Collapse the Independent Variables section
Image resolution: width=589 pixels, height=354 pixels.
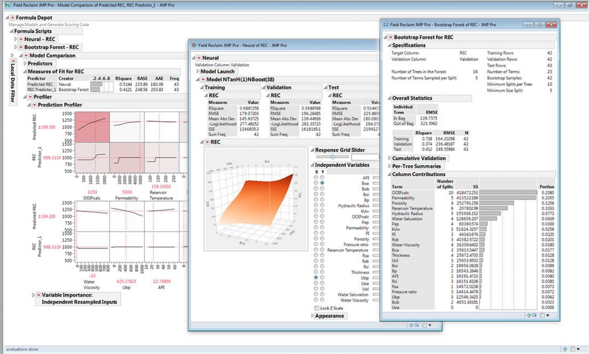click(312, 165)
